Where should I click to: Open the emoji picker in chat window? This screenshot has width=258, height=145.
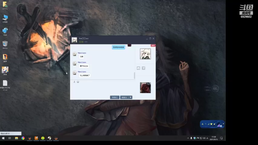click(78, 82)
